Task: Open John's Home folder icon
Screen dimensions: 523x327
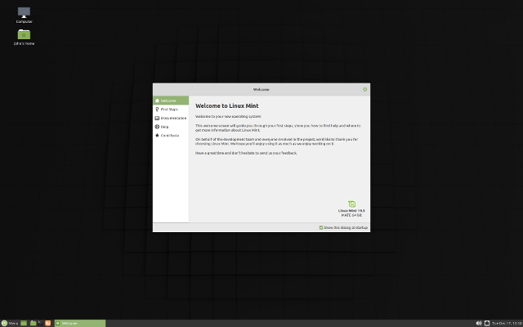Action: 24,37
